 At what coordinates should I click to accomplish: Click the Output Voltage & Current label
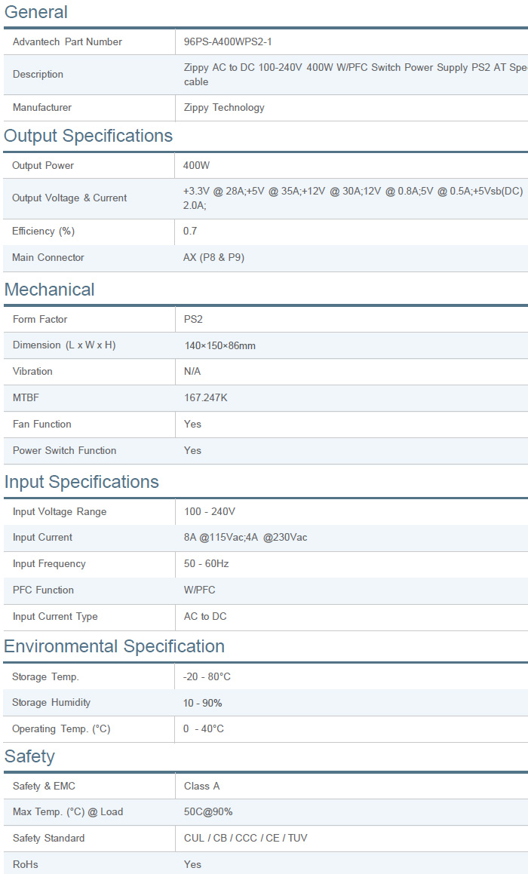(x=69, y=198)
